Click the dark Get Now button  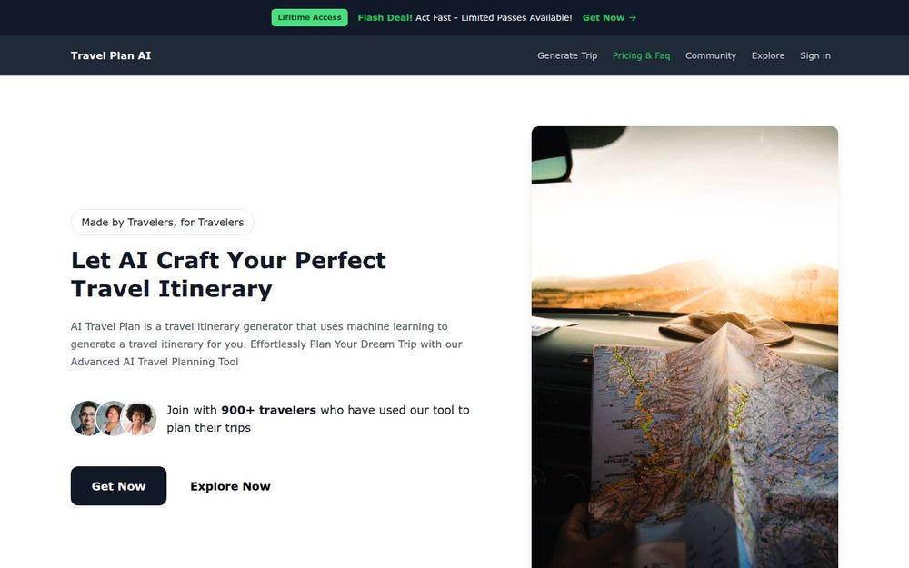click(x=118, y=485)
